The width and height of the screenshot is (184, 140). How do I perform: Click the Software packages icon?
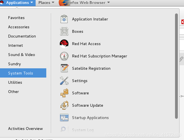coord(64,93)
